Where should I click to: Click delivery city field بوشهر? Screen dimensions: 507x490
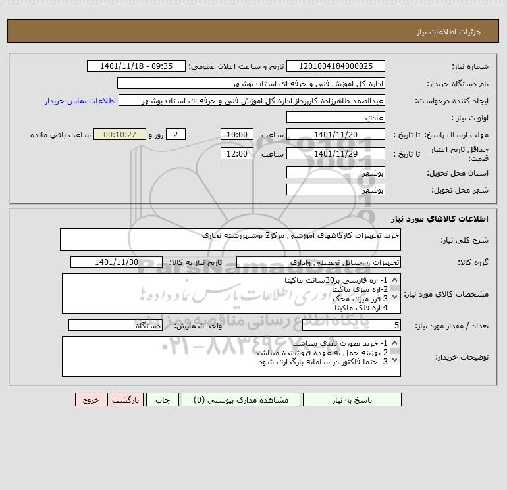pos(336,189)
